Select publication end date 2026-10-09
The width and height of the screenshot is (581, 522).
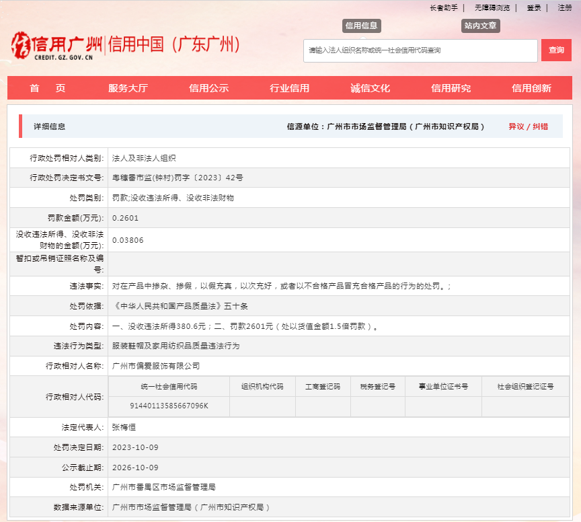(135, 468)
